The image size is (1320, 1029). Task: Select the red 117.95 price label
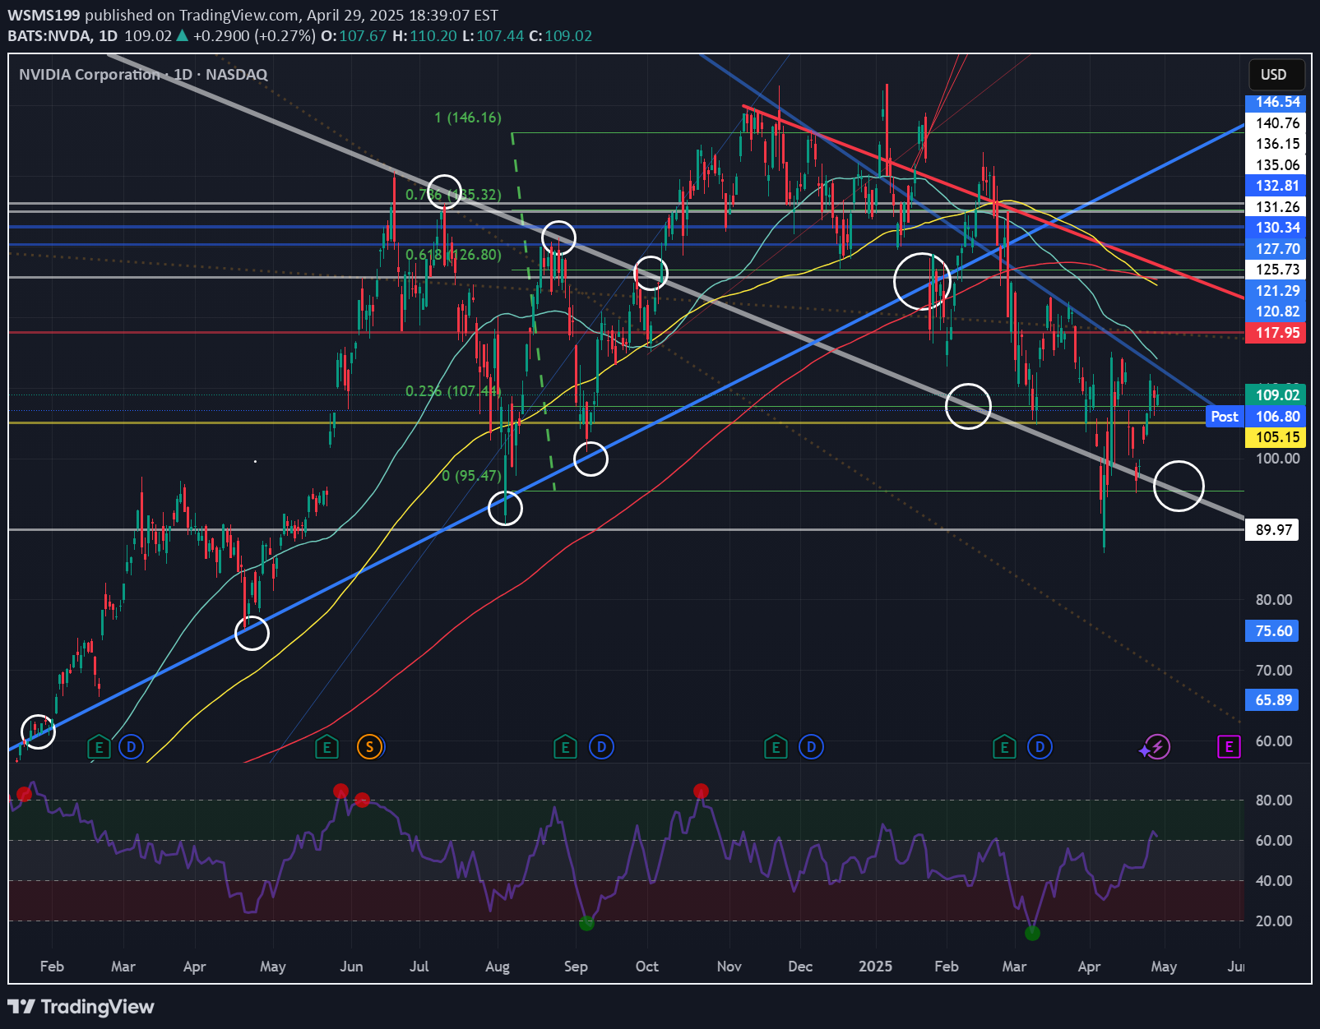click(1276, 333)
